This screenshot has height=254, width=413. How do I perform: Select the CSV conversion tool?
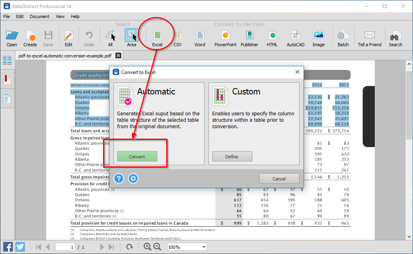click(x=177, y=37)
